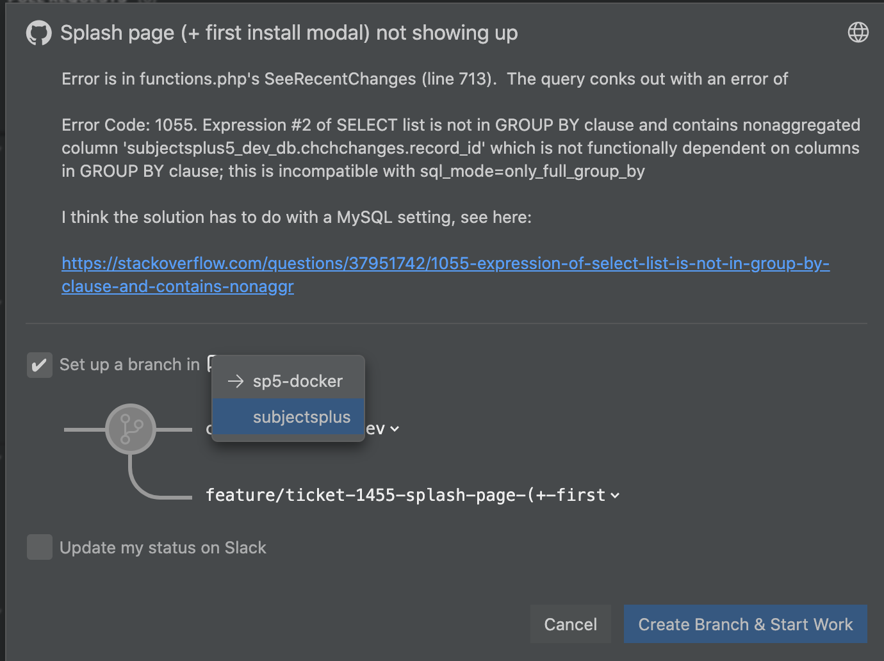Screen dimensions: 884x661
Task: Enable 'Update my status on Slack' checkbox
Action: coord(40,547)
